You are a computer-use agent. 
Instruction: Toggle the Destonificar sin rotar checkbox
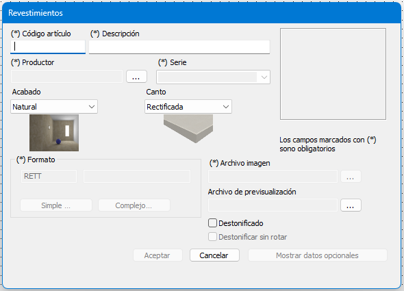pyautogui.click(x=212, y=237)
